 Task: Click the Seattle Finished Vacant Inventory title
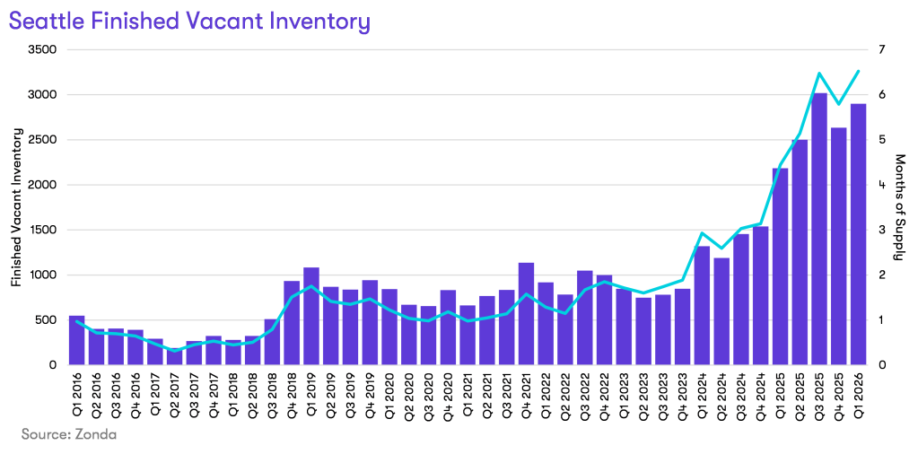tap(190, 21)
